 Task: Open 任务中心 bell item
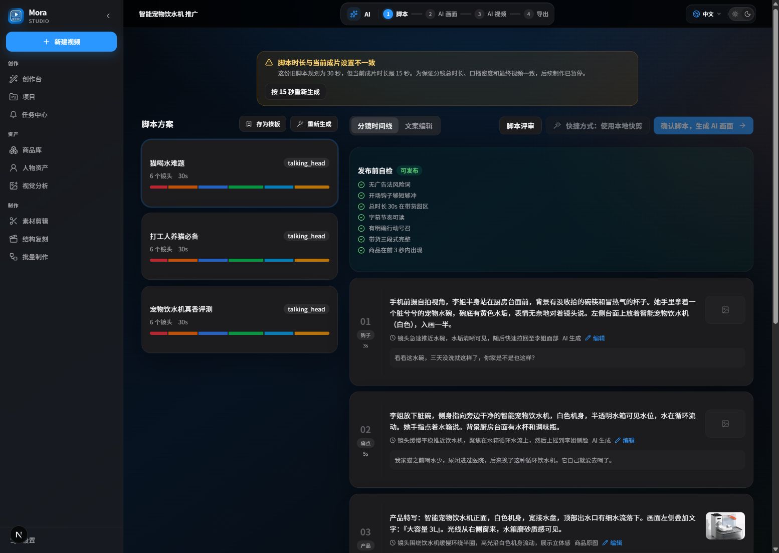coord(61,115)
